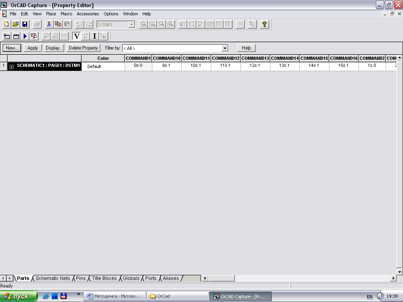Click the property editor Help button
403x302 pixels.
pos(246,48)
